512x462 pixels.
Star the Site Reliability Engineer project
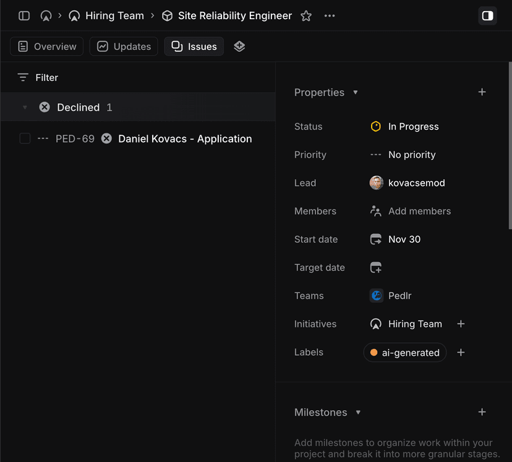(306, 16)
